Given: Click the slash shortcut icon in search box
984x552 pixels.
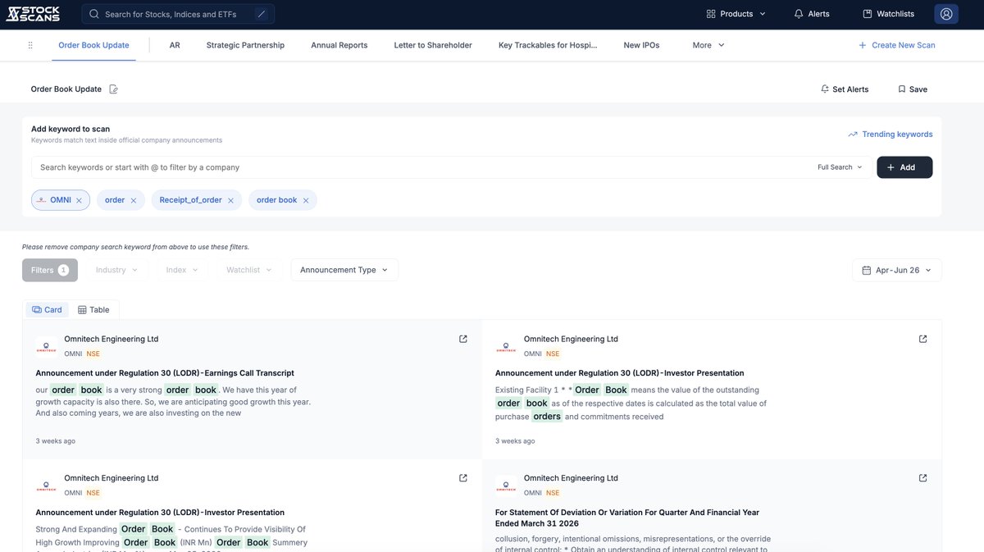Looking at the screenshot, I should tap(262, 14).
